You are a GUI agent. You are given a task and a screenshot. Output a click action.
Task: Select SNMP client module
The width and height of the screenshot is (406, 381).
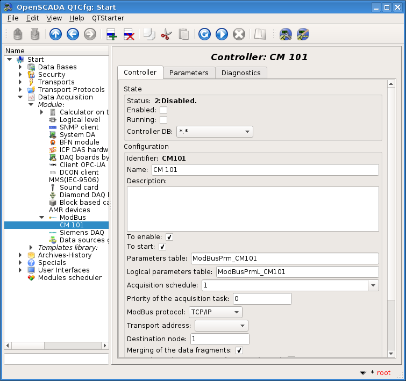click(79, 127)
